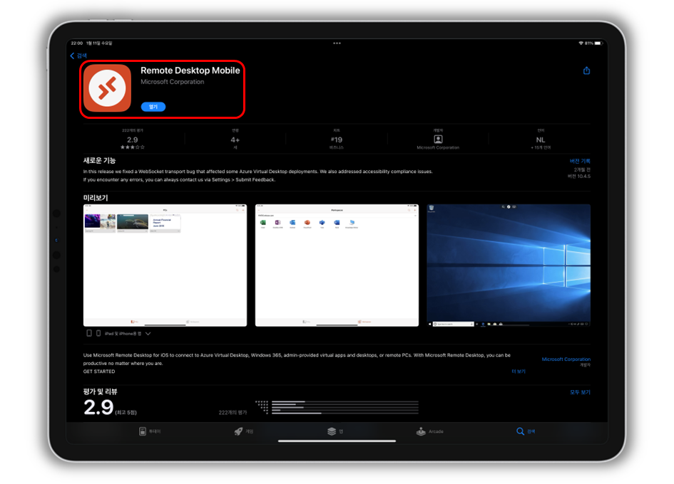Tap the battery indicator in status bar
Viewport: 674px width, 484px height.
coord(598,43)
